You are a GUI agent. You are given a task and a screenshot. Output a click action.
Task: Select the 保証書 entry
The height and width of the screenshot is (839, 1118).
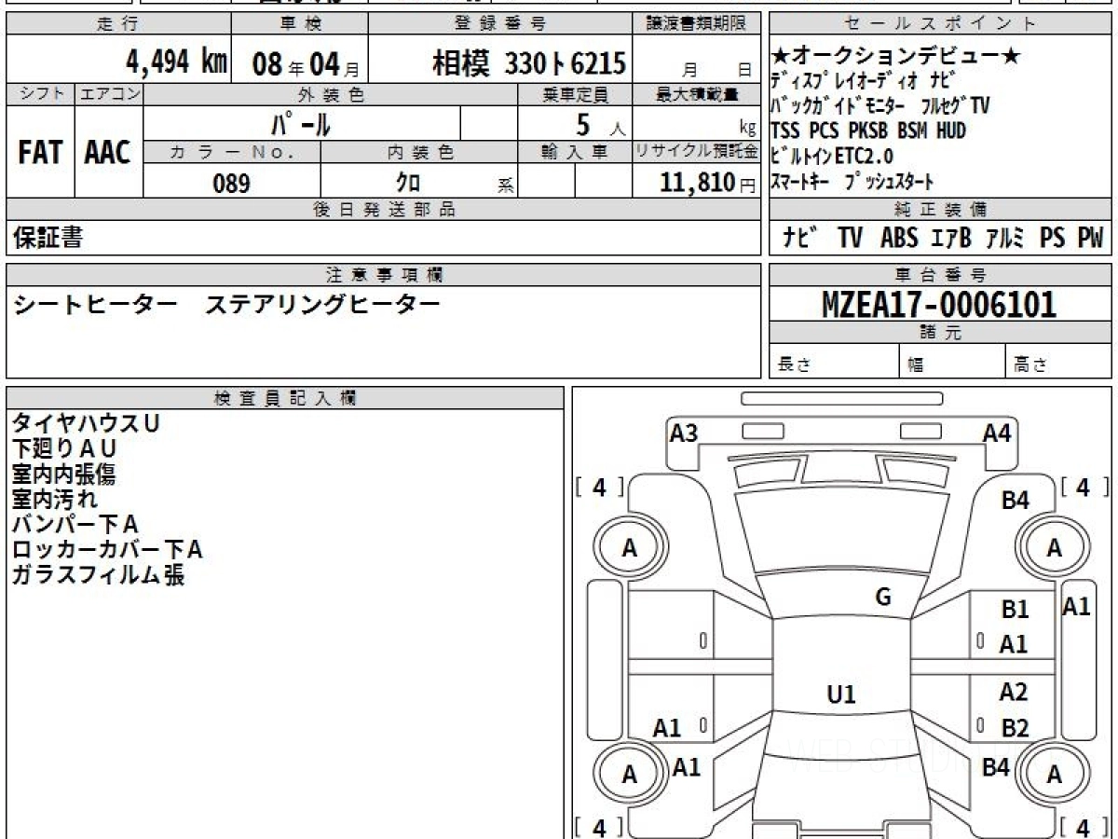48,239
